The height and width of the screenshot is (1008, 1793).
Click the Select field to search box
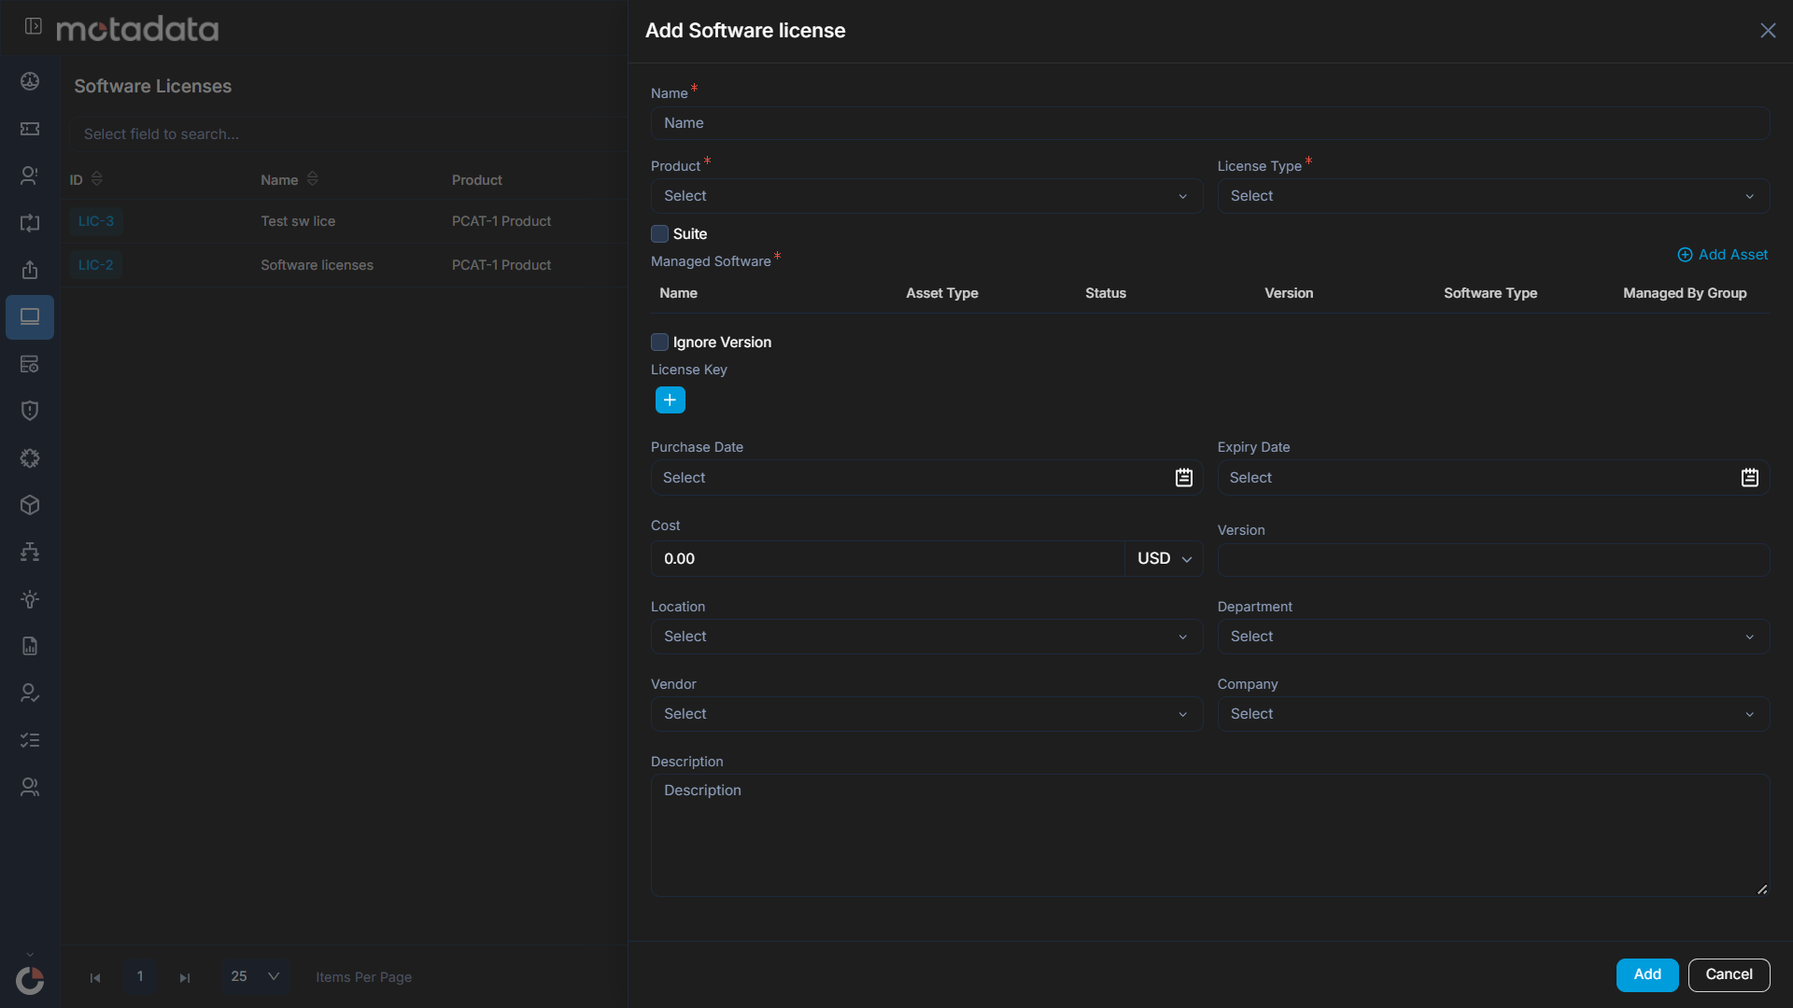pyautogui.click(x=347, y=134)
